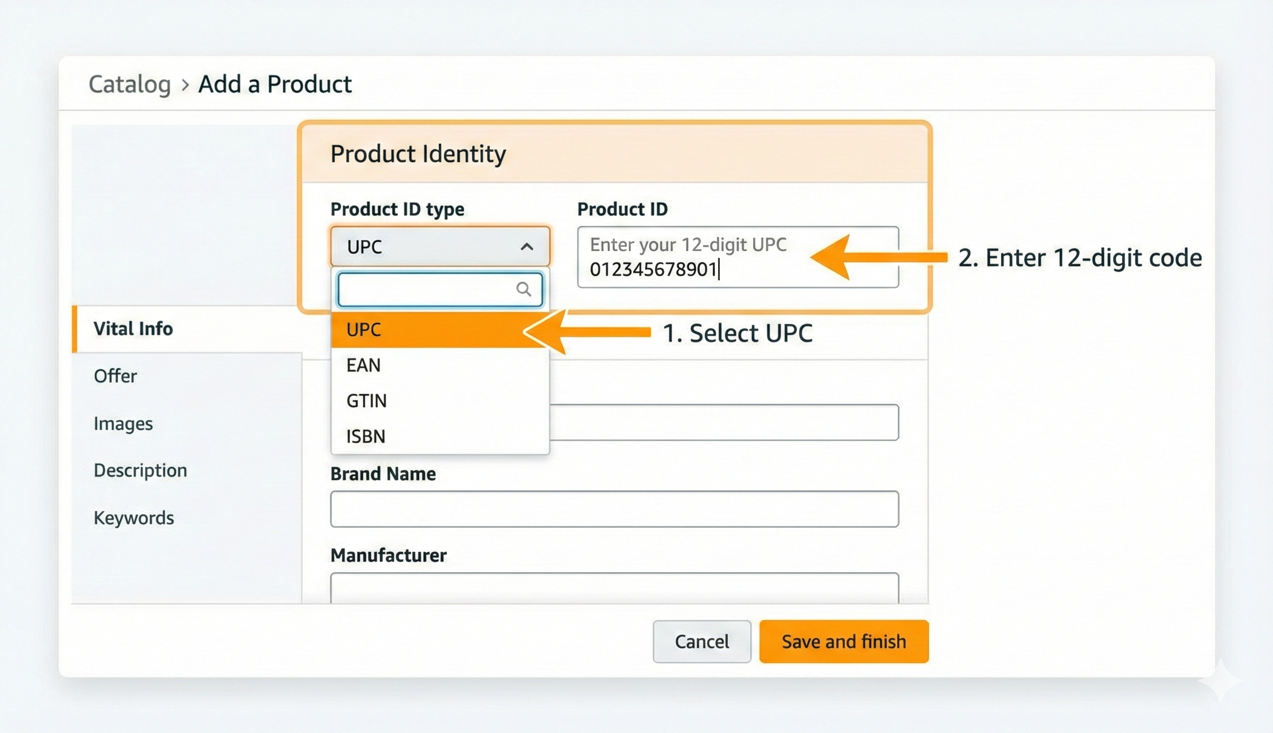Click inside the Manufacturer field
The image size is (1273, 733).
coord(615,589)
